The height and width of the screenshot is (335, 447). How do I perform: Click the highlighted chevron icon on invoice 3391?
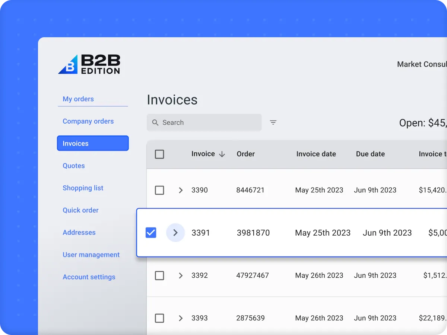point(175,233)
